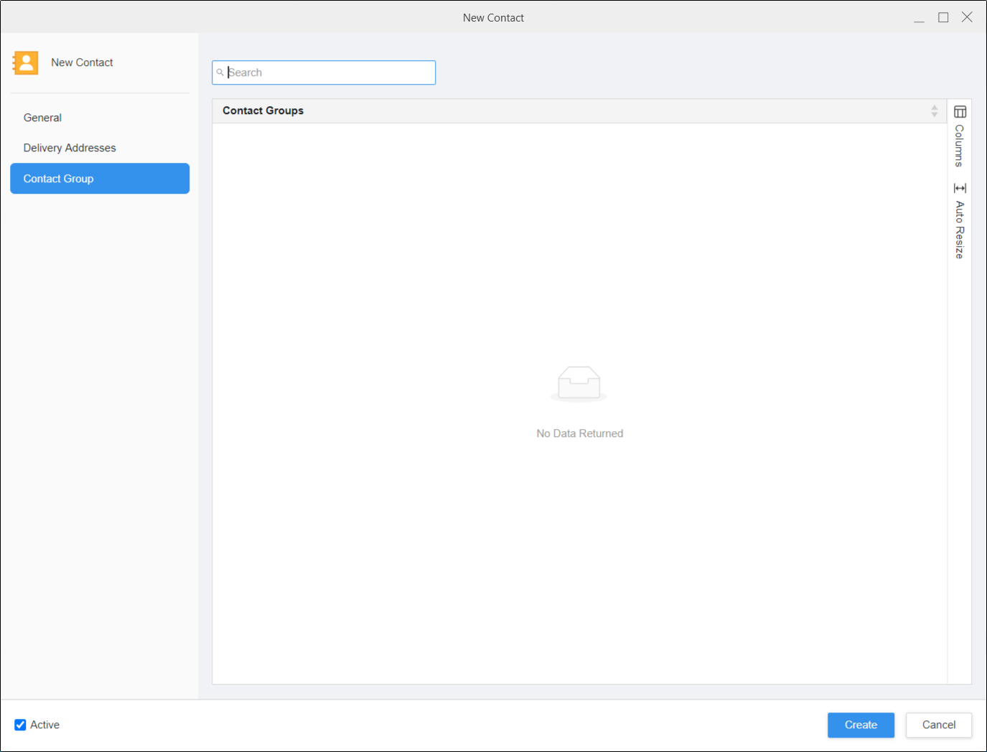The width and height of the screenshot is (987, 752).
Task: Select the Contact Group section
Action: click(x=100, y=179)
